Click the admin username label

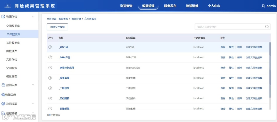coord(271,6)
